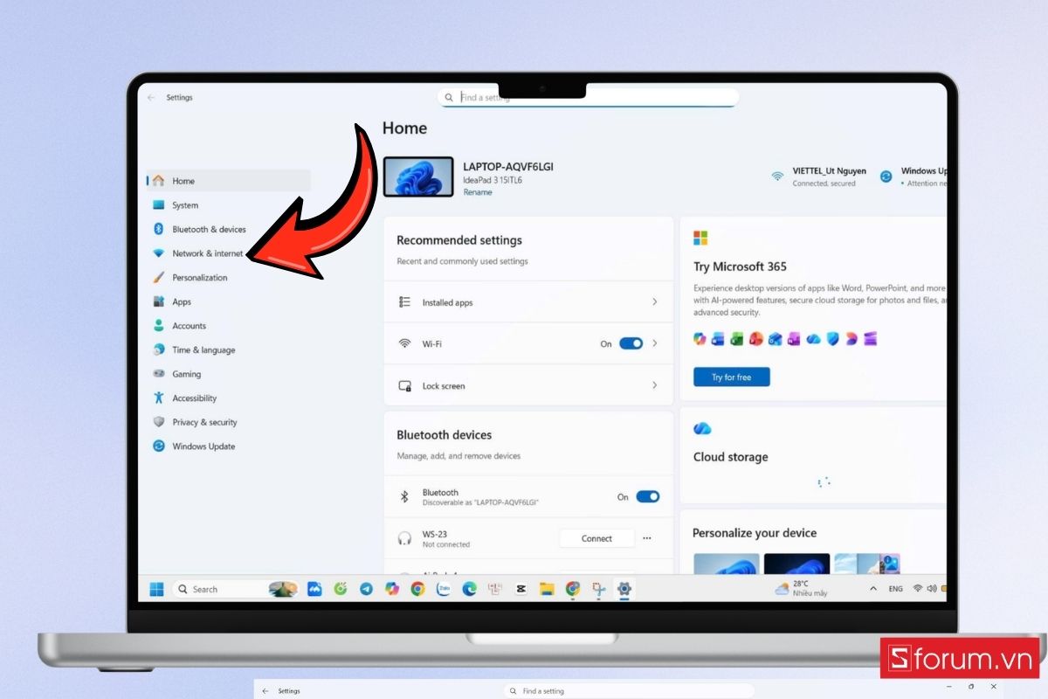Open the Windows Update status at top right
Screen dimensions: 1048x699
pos(914,176)
